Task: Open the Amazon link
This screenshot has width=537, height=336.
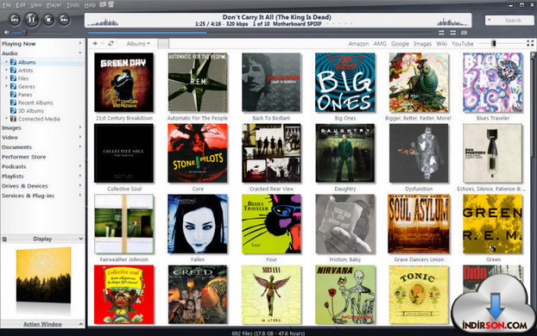Action: pos(358,44)
